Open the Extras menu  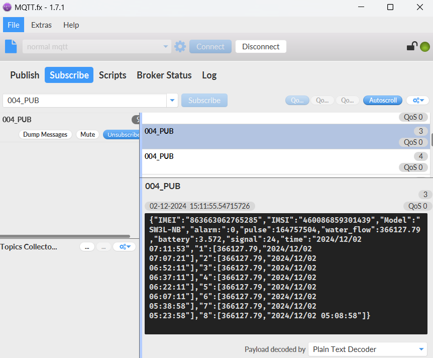click(x=41, y=25)
